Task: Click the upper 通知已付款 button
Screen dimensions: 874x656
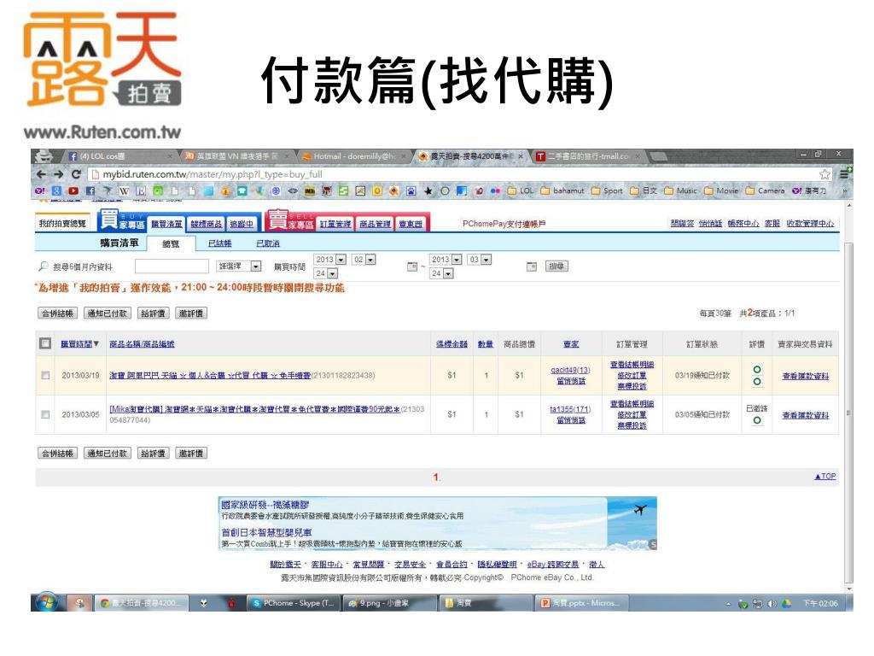Action: point(108,313)
